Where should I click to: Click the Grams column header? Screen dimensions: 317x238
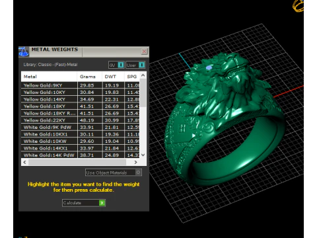point(89,77)
